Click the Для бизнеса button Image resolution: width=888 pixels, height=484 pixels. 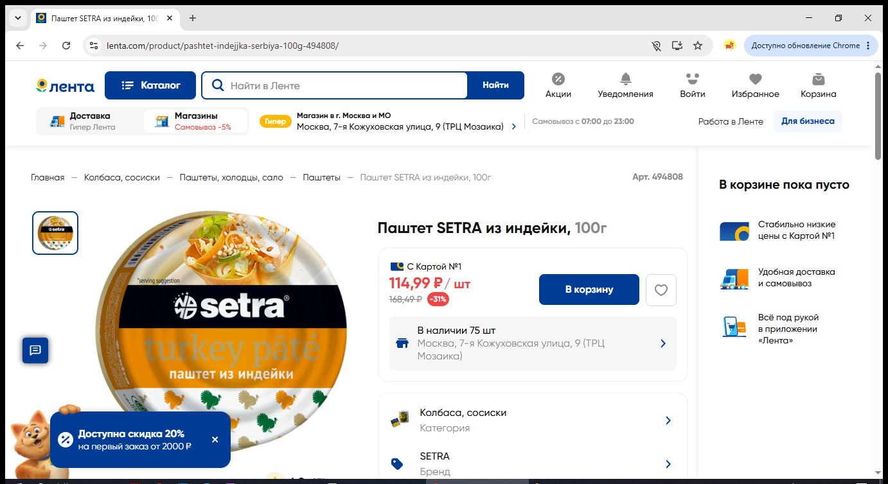coord(808,121)
